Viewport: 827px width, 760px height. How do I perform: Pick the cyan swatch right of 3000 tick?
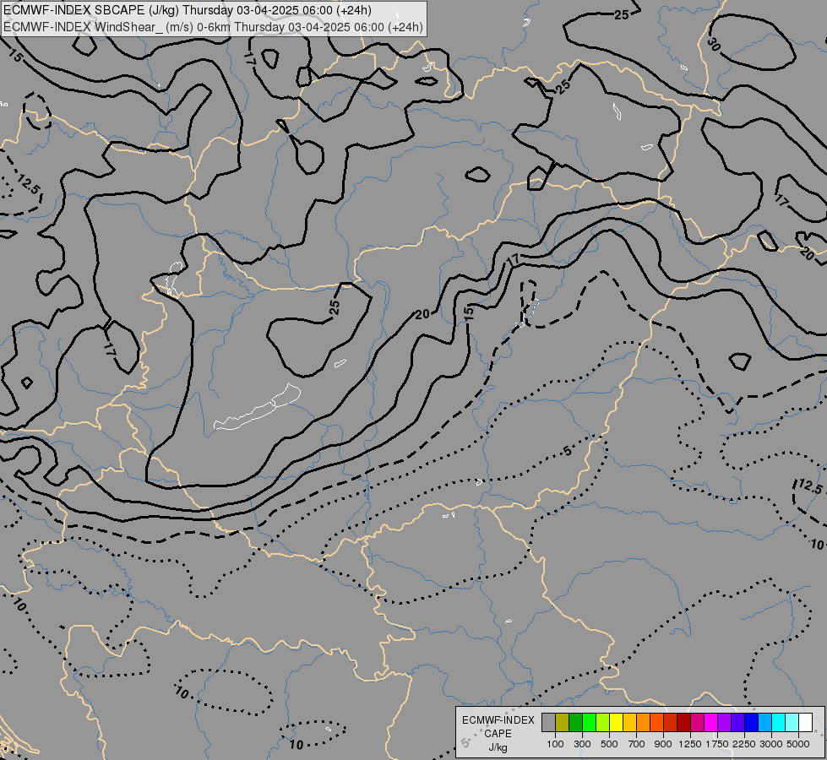[x=778, y=722]
